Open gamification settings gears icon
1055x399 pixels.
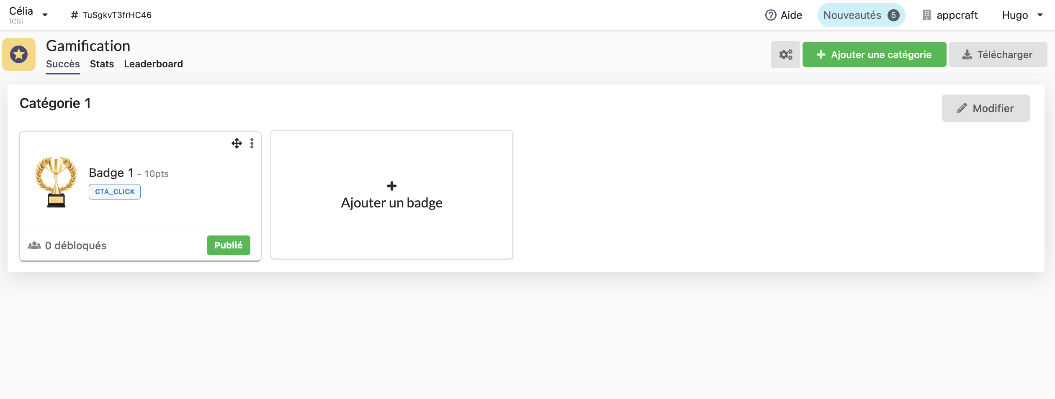[x=785, y=54]
